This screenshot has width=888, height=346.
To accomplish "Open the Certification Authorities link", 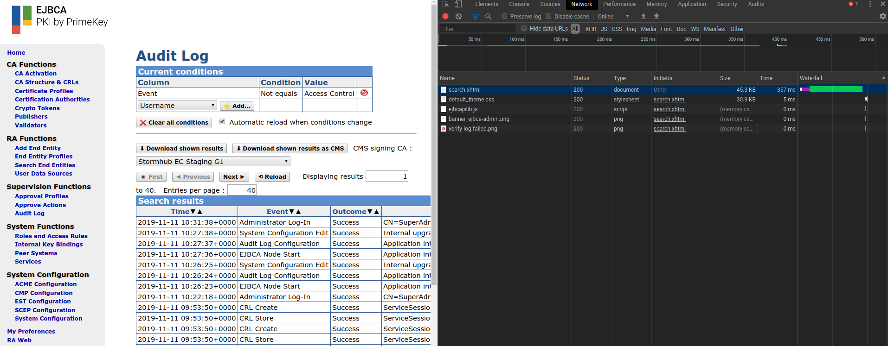I will click(52, 100).
